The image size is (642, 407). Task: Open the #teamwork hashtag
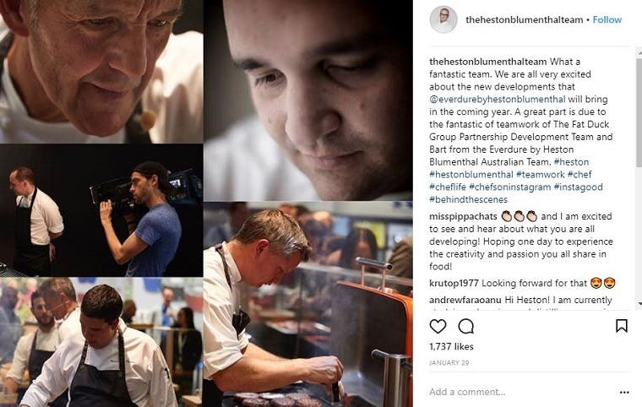pyautogui.click(x=540, y=175)
